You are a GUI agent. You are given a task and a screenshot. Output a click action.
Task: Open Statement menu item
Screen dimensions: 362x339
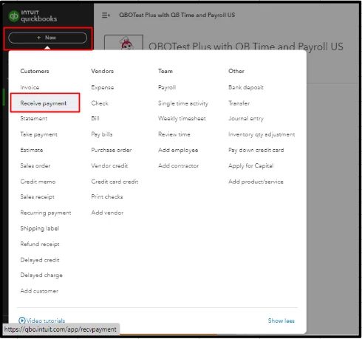point(34,118)
